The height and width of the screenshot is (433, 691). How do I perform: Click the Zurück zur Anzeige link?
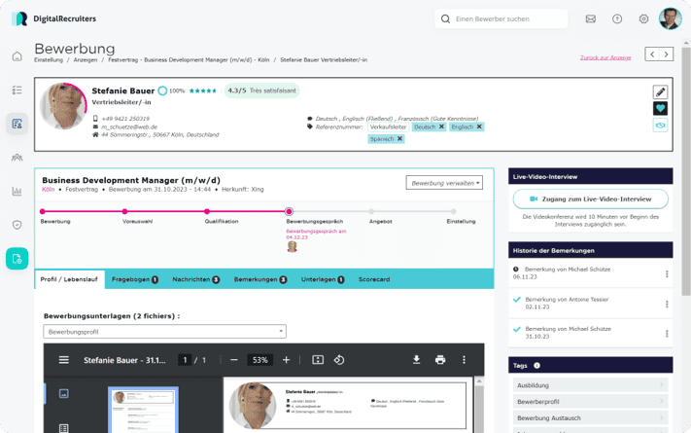point(605,57)
